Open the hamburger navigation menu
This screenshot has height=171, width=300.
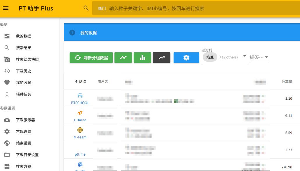pos(6,8)
